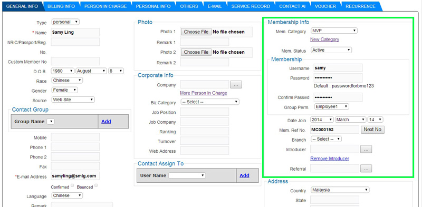Click the Phone 1 input field
Viewport: 422px width, 207px height.
point(75,147)
